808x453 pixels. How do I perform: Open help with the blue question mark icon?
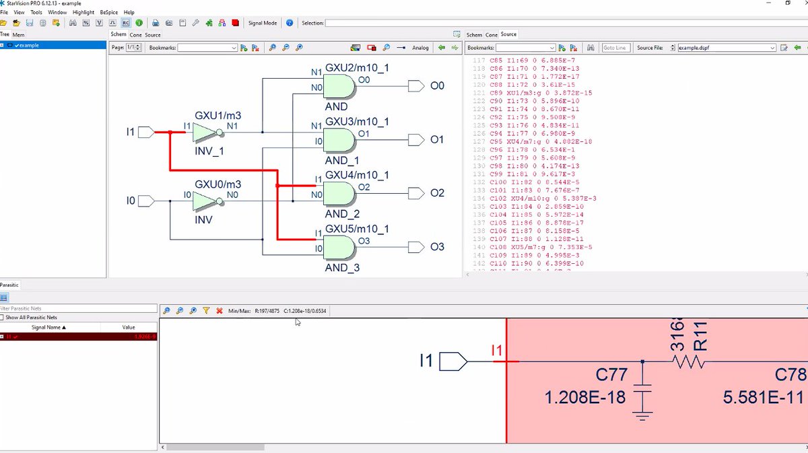(x=290, y=23)
